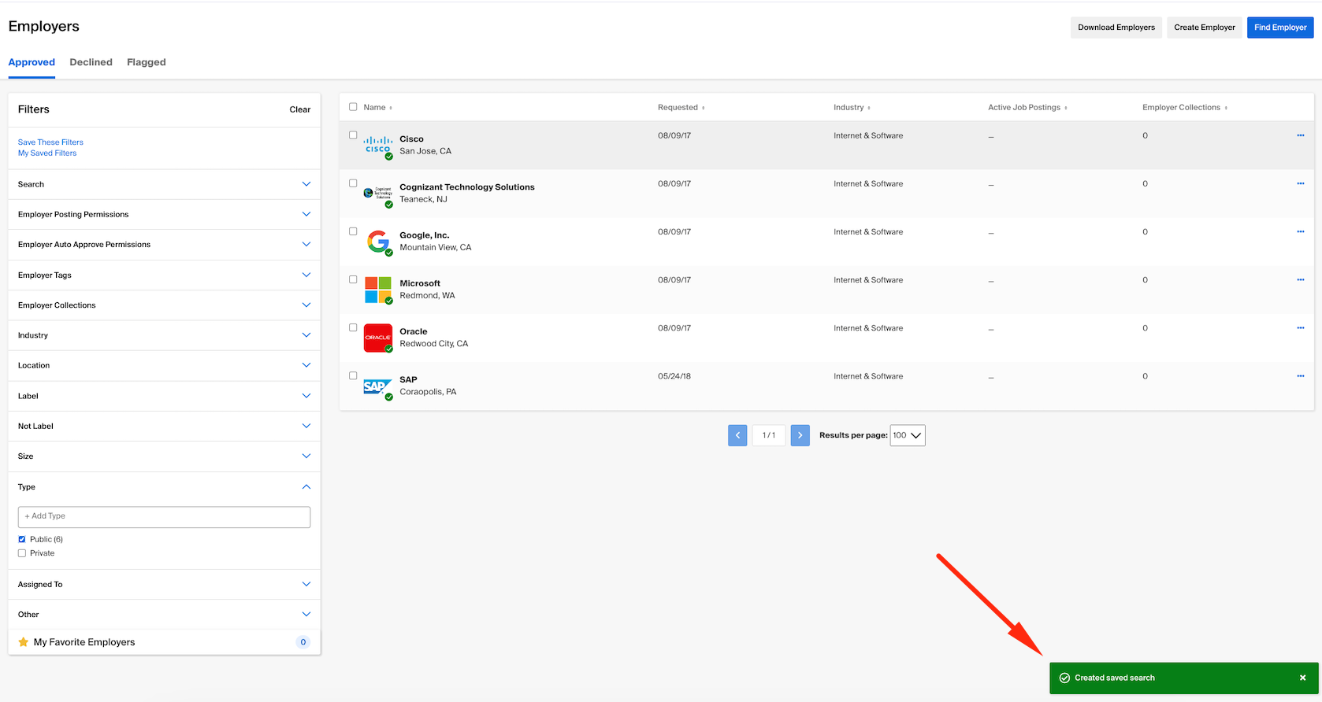
Task: Expand the Not Label filter section
Action: point(164,426)
